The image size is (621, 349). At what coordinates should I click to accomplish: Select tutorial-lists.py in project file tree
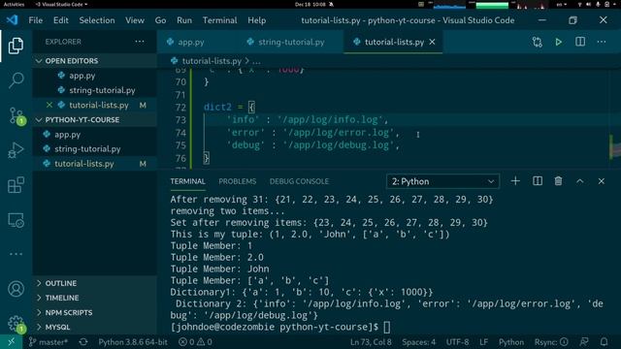click(x=95, y=164)
